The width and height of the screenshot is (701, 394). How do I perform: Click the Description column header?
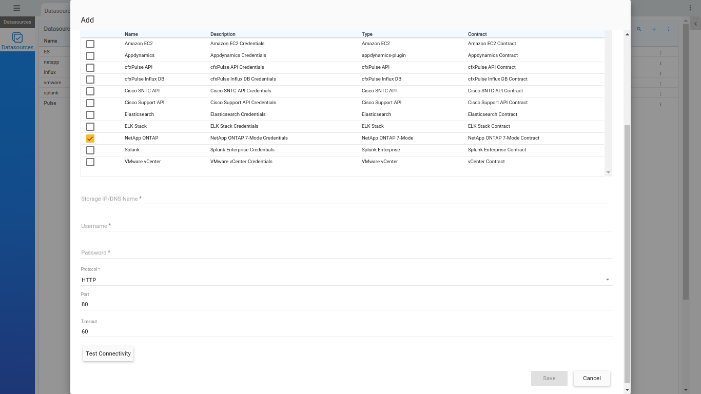[x=223, y=34]
